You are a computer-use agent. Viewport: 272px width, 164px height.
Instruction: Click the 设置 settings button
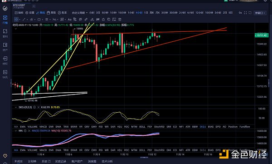click(x=30, y=13)
